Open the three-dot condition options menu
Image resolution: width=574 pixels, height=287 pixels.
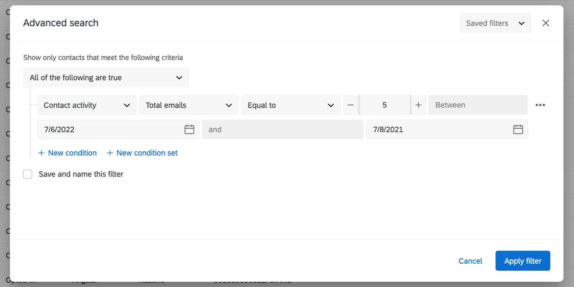pyautogui.click(x=540, y=105)
